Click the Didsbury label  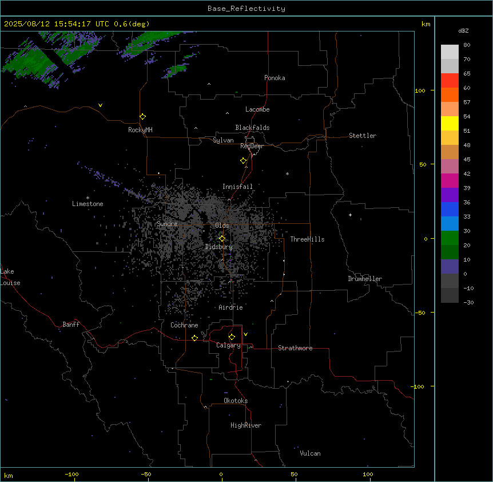click(x=219, y=247)
